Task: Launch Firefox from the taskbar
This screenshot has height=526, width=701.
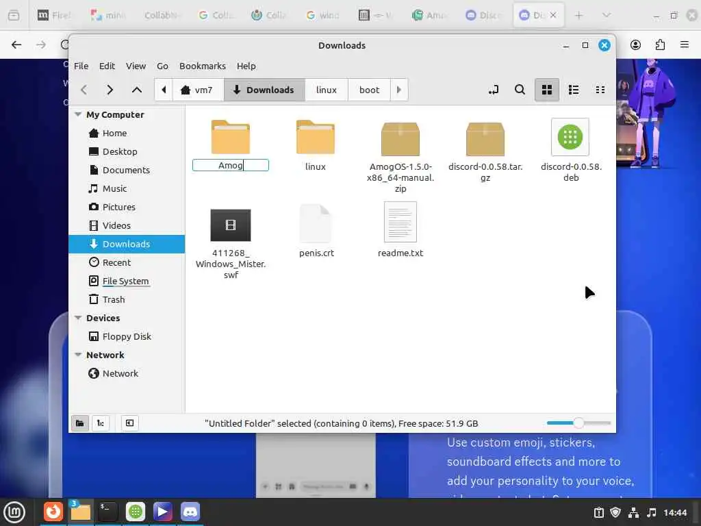Action: (53, 512)
